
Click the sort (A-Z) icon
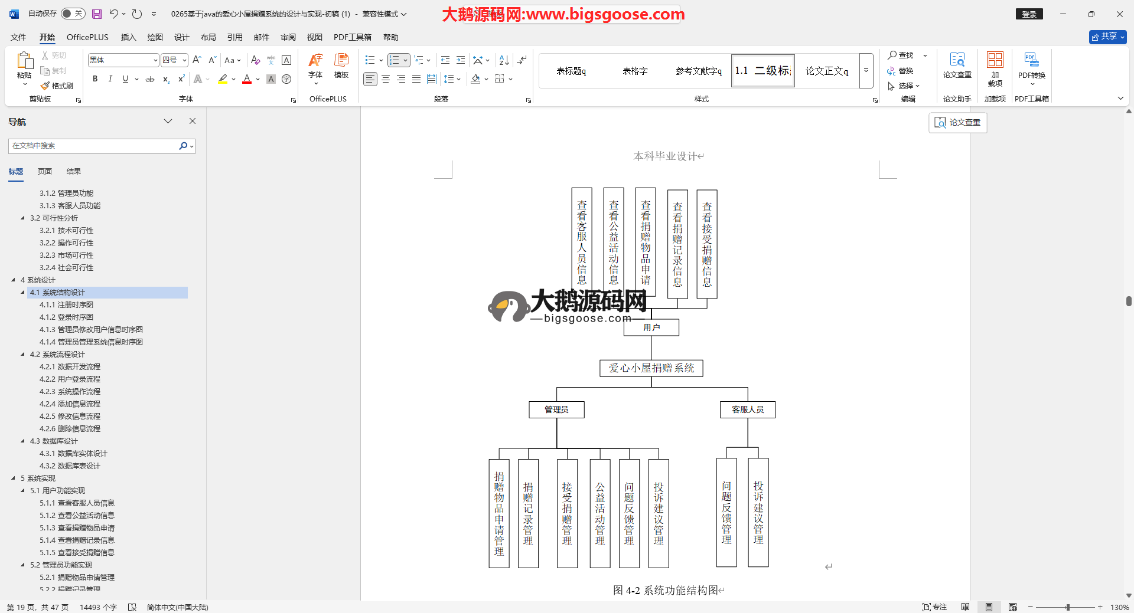tap(504, 60)
